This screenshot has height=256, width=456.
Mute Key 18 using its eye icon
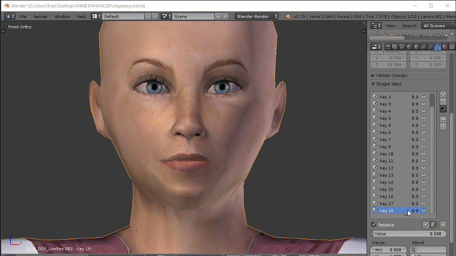coord(423,211)
